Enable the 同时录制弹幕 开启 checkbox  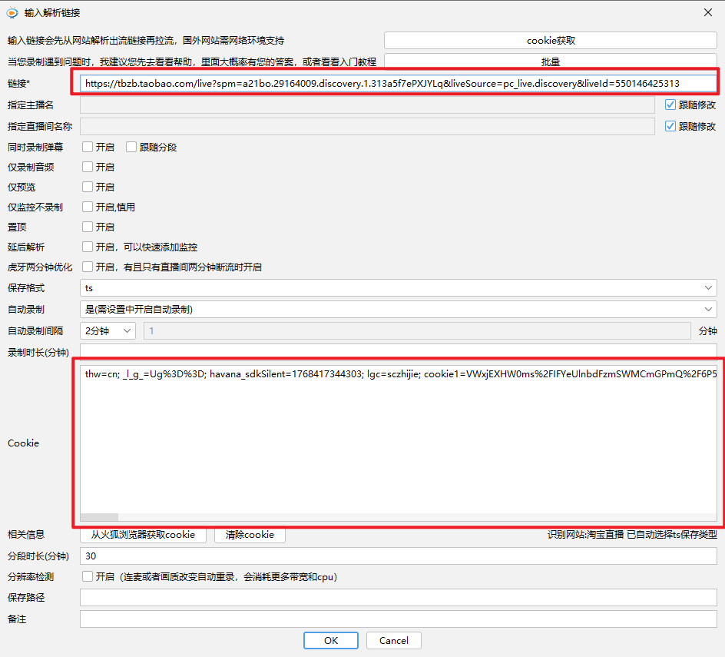coord(88,147)
